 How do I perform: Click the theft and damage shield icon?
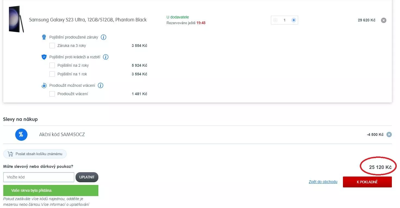coord(44,57)
